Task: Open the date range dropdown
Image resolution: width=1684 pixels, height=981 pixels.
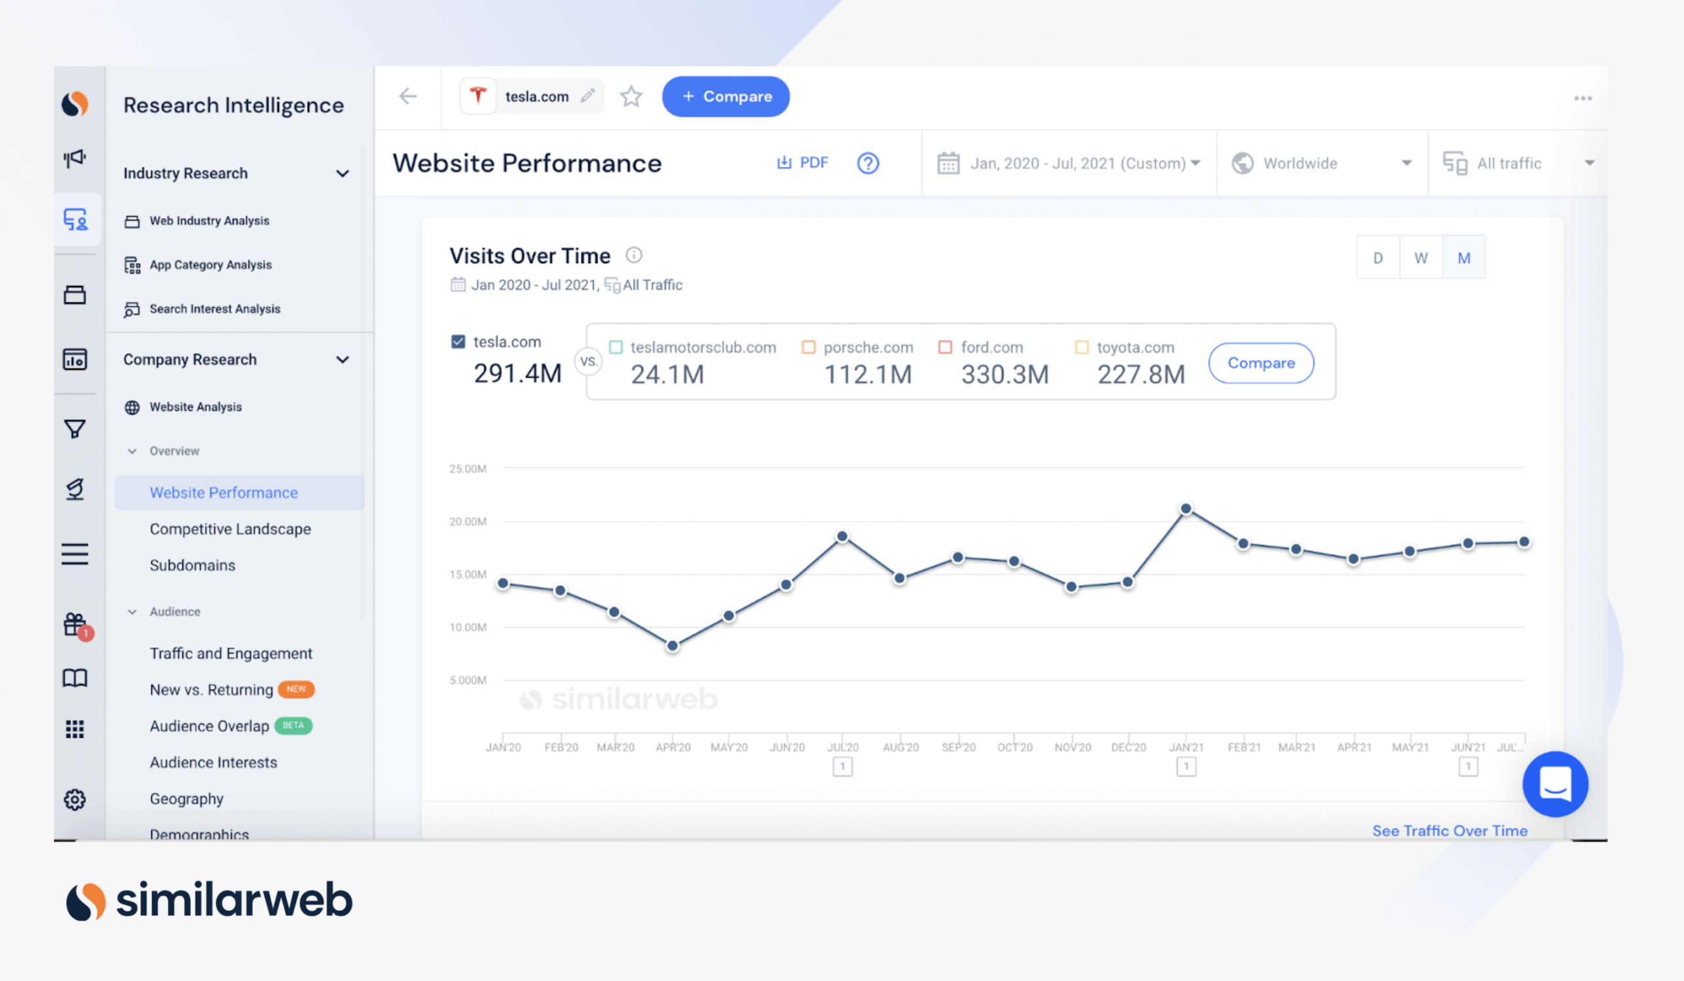Action: (x=1068, y=163)
